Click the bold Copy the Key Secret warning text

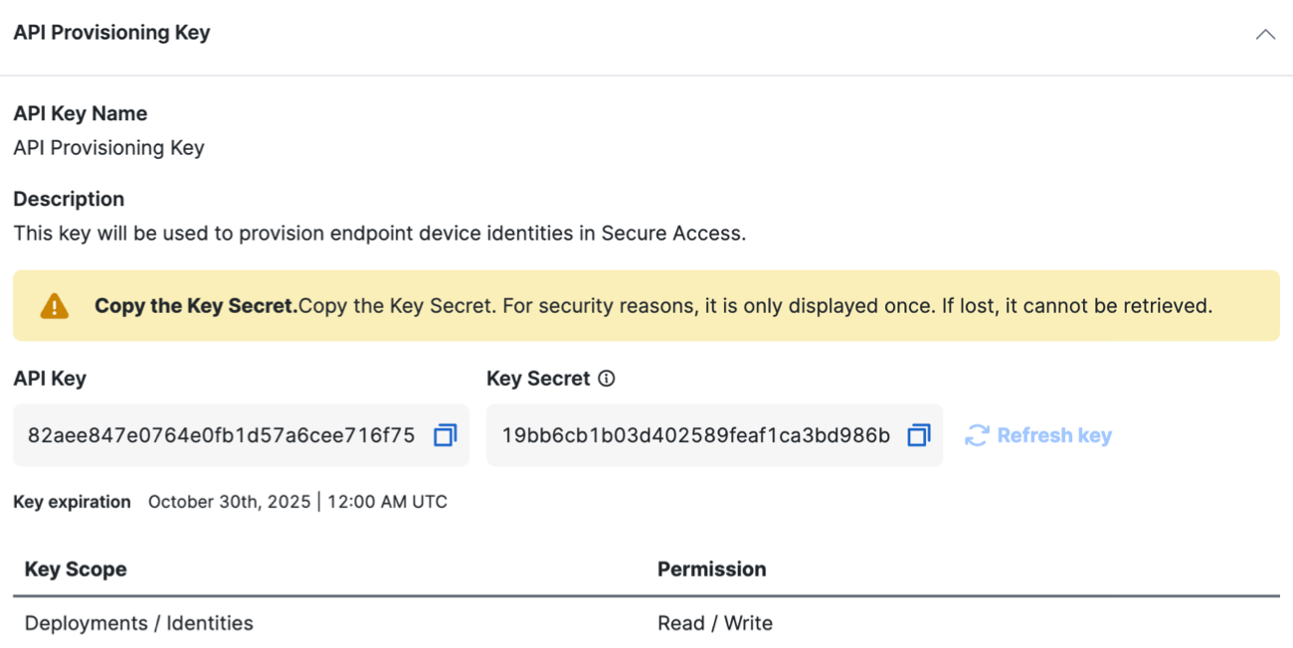[196, 306]
